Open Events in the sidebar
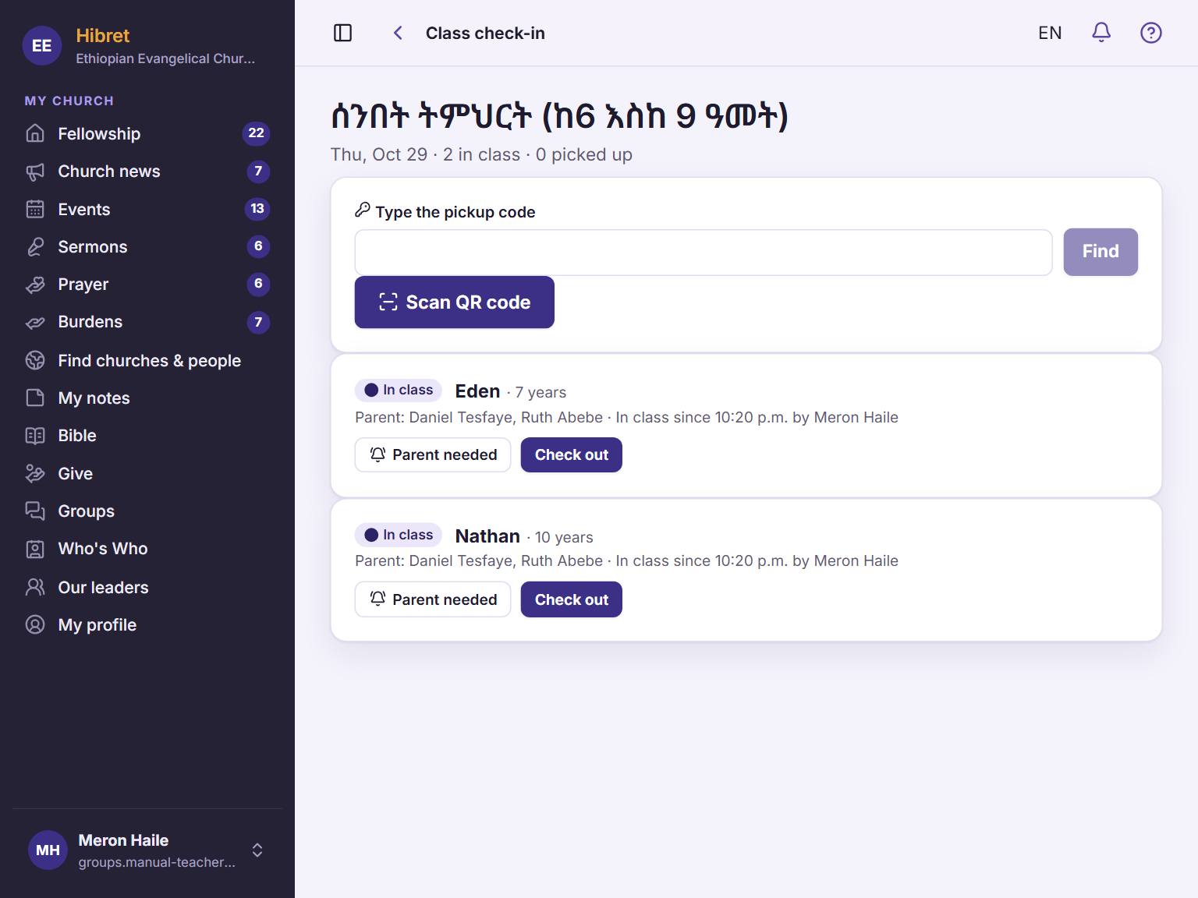The height and width of the screenshot is (898, 1198). (x=147, y=209)
